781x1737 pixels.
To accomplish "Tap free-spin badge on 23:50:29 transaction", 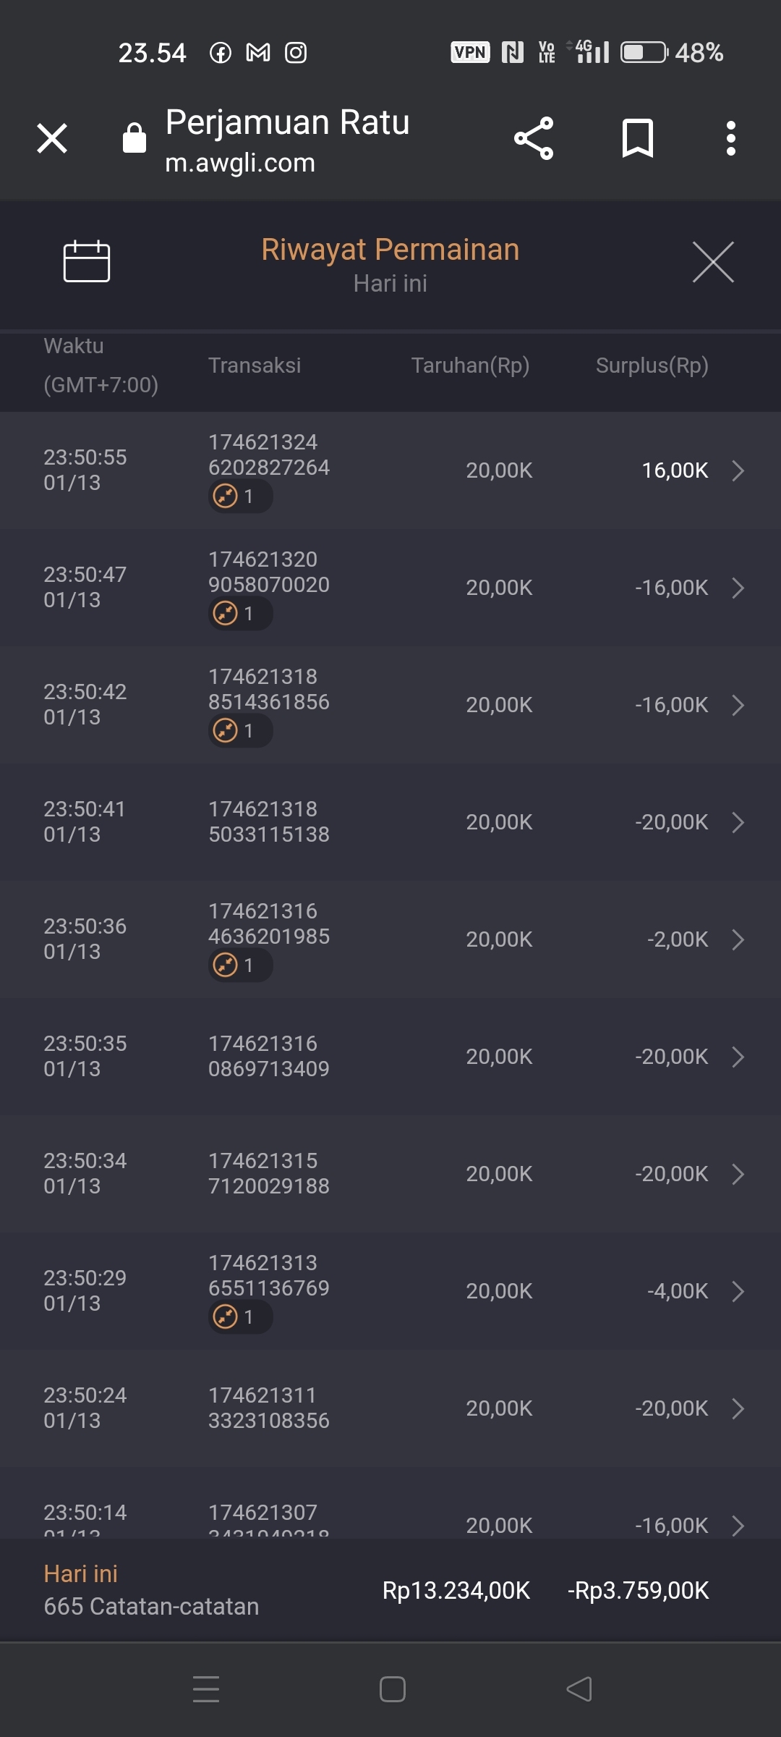I will 239,1317.
